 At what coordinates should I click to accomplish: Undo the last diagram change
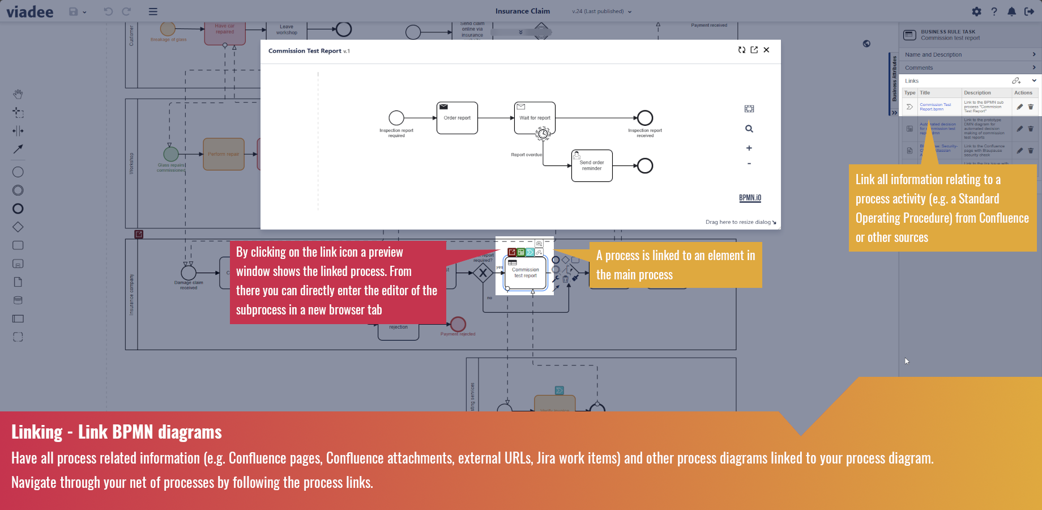pos(108,11)
